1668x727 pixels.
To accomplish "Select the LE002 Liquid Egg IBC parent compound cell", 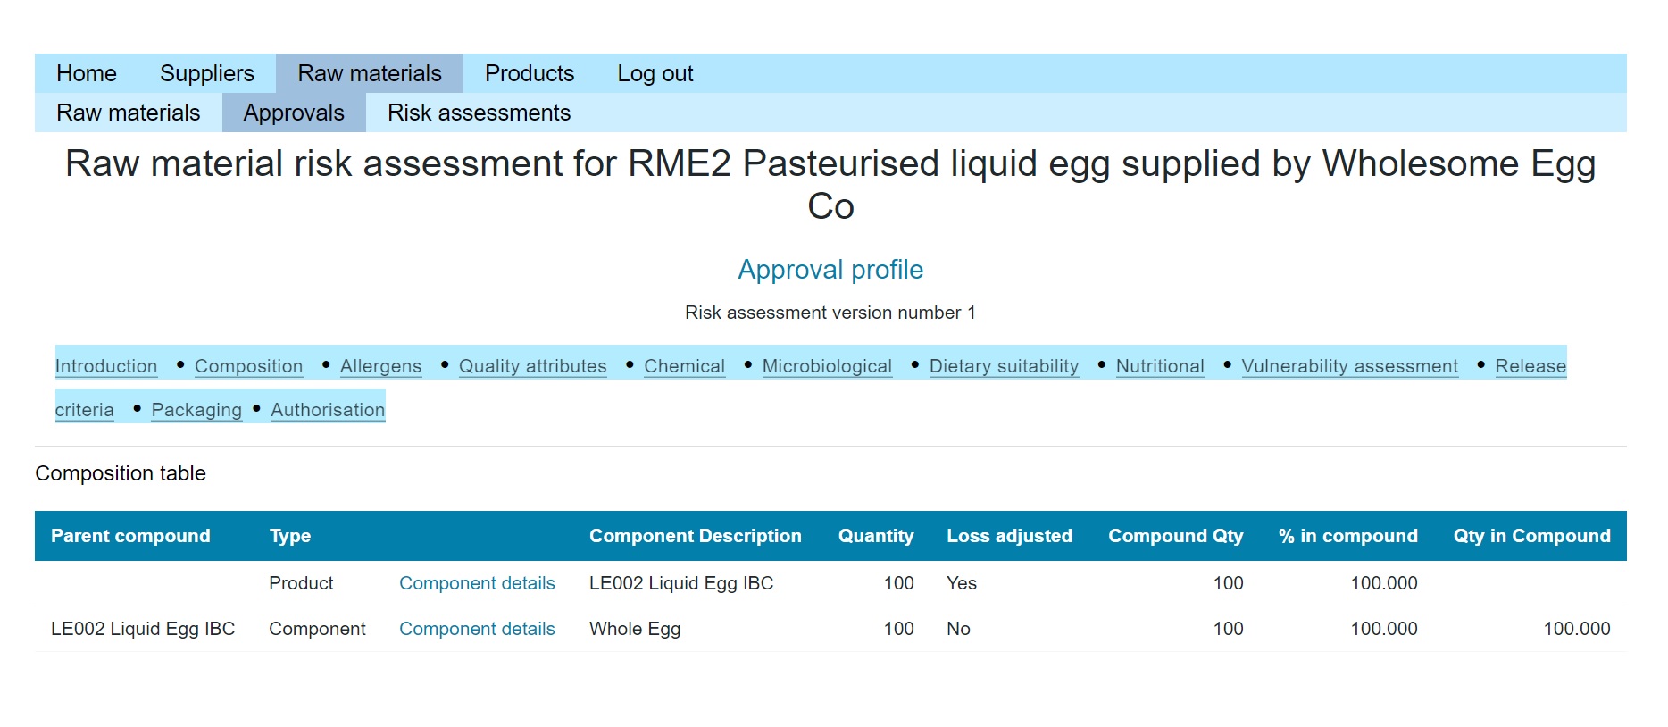I will point(143,629).
